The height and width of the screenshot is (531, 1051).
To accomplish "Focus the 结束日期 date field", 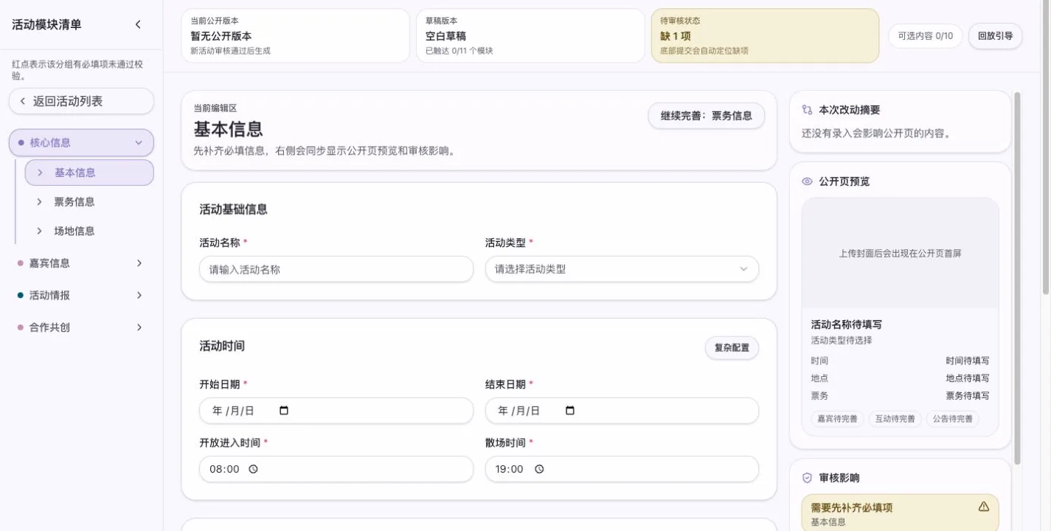I will point(622,411).
